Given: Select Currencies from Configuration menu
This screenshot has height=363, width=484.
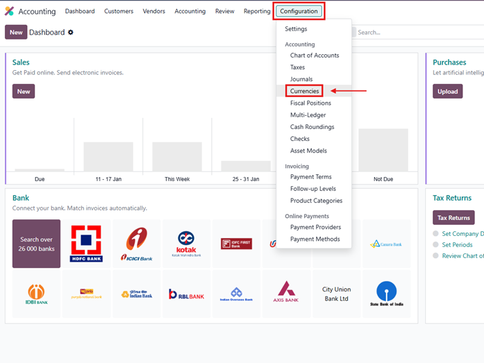Looking at the screenshot, I should click(304, 91).
